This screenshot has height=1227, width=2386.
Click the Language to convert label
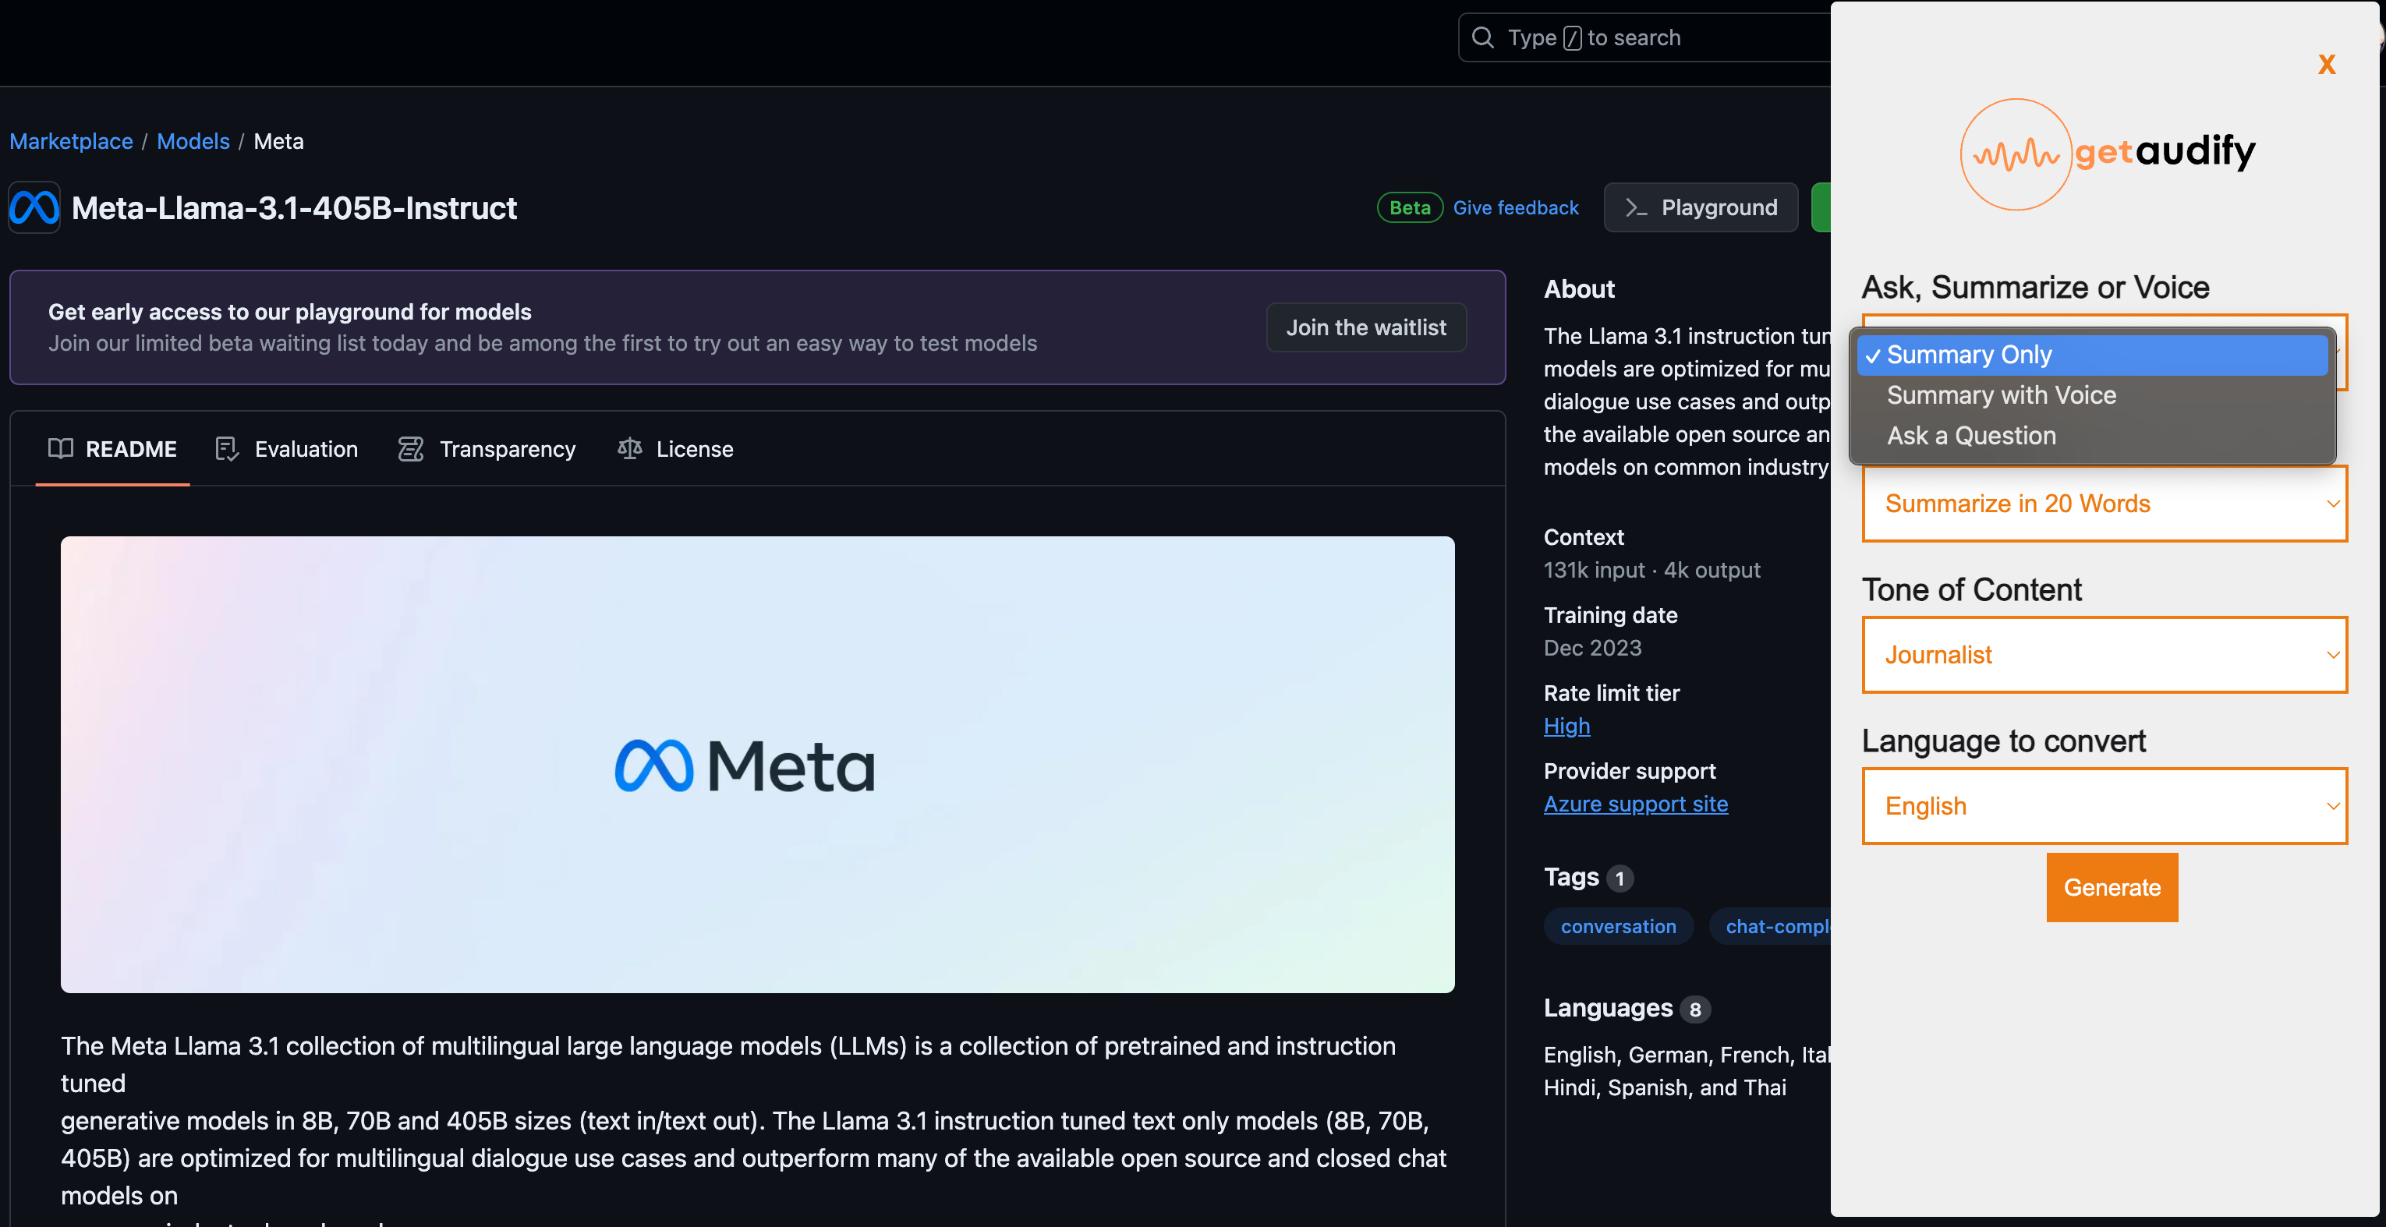click(x=2003, y=741)
